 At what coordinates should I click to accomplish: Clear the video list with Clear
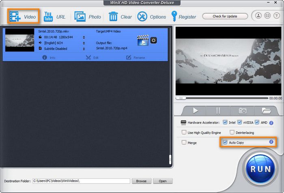click(x=120, y=17)
